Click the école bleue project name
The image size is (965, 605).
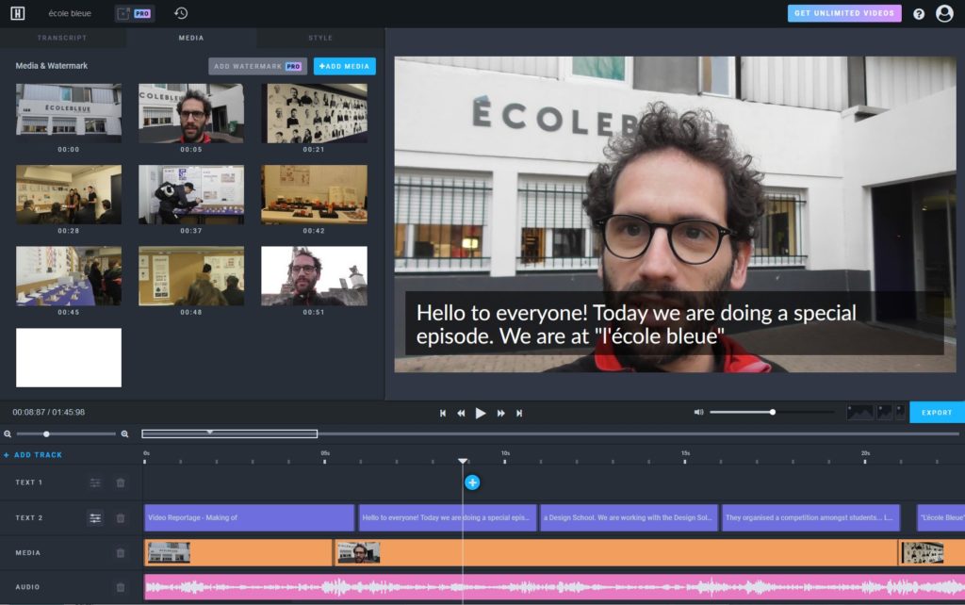[70, 13]
